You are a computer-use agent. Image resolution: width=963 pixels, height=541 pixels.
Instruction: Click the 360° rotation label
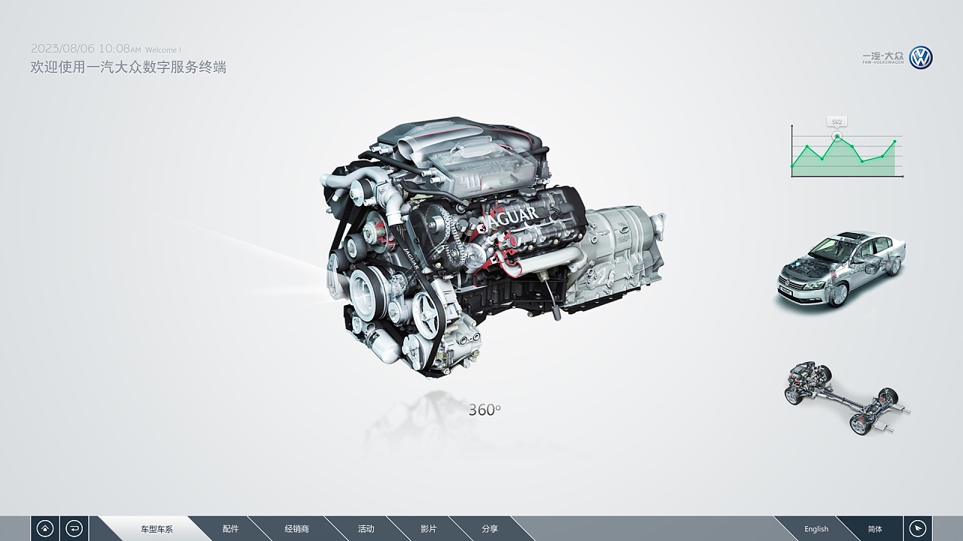tap(485, 410)
